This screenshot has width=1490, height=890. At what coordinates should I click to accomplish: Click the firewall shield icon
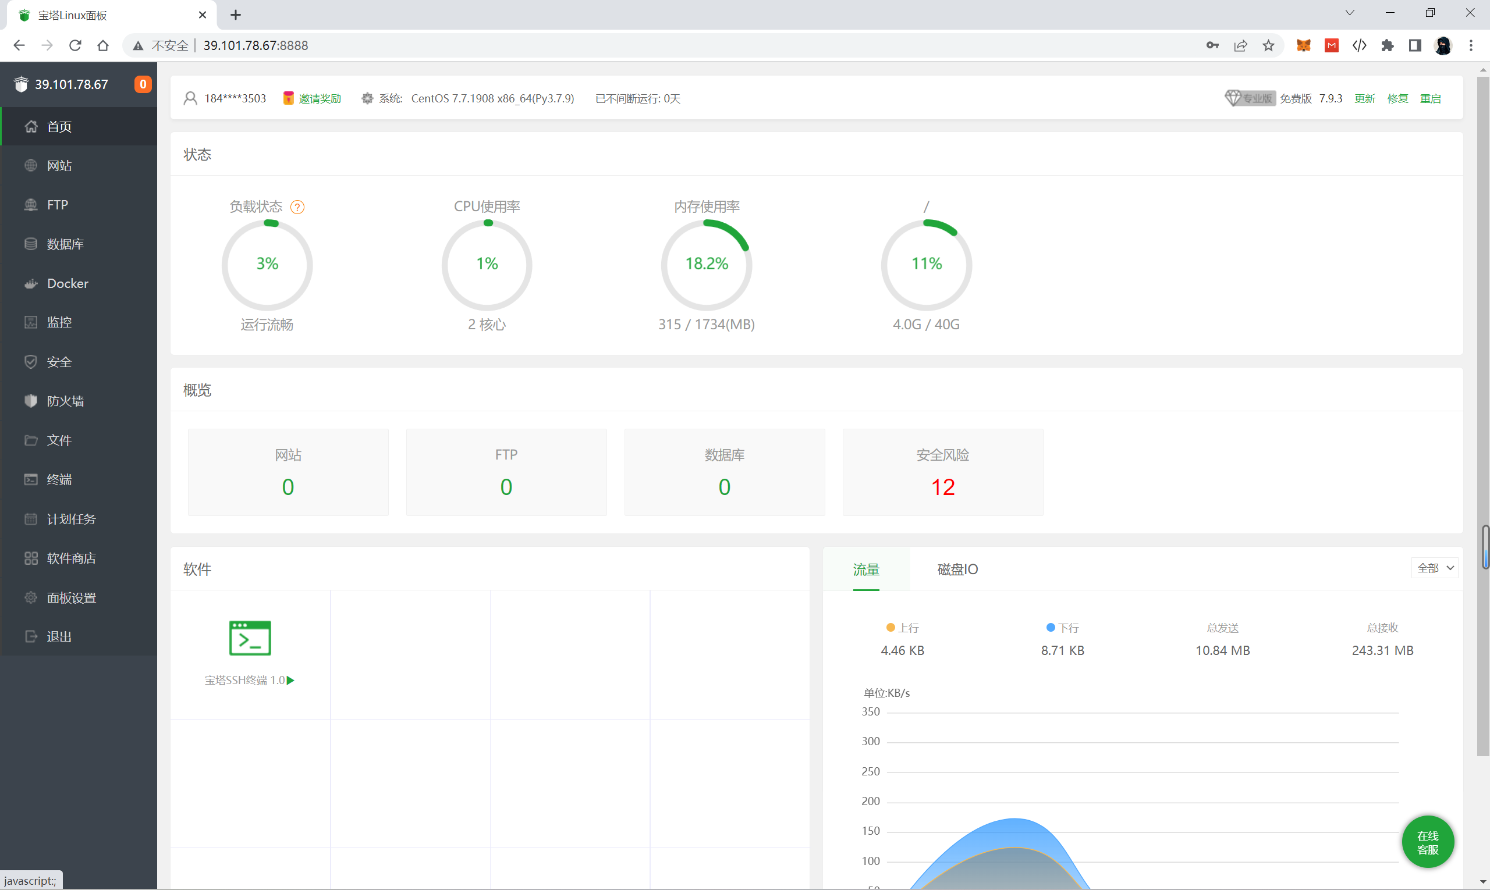[31, 401]
